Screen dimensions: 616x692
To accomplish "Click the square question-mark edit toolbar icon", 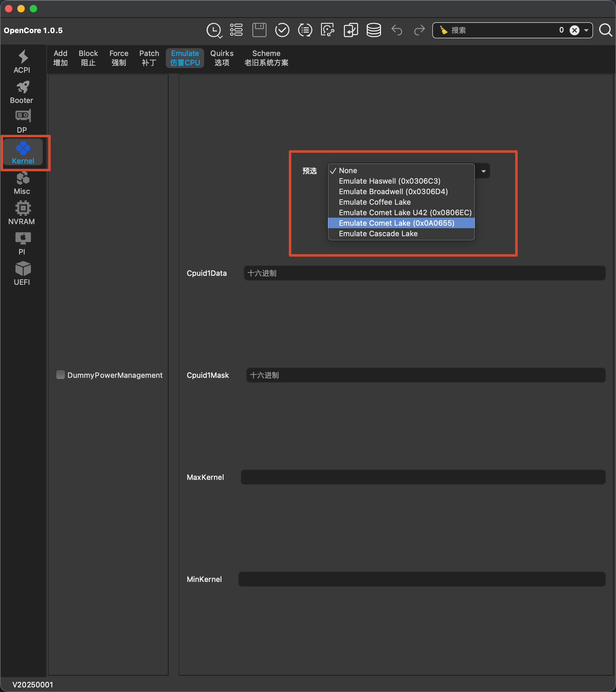I will click(x=328, y=30).
